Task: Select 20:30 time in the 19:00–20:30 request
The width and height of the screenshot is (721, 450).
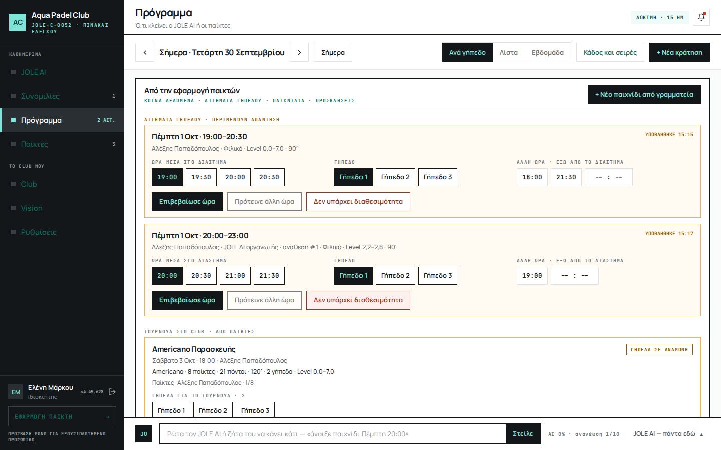Action: point(269,177)
